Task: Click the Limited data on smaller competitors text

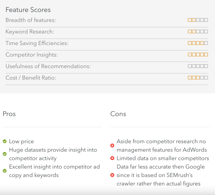Action: click(x=163, y=158)
